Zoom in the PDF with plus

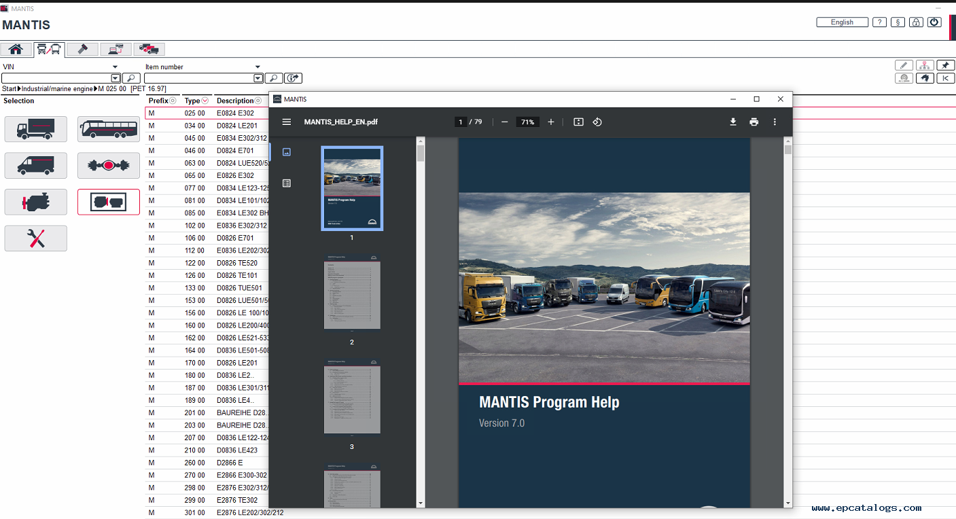(x=551, y=122)
